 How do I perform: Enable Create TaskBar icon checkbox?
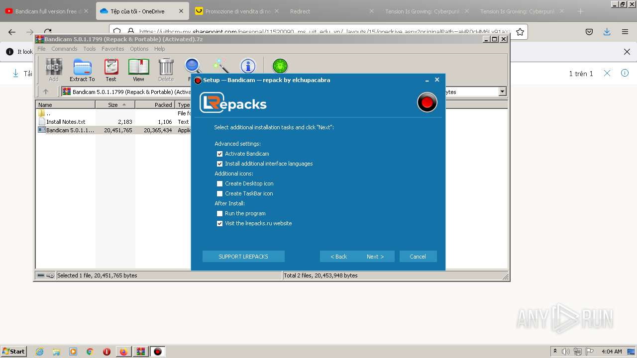coord(219,193)
